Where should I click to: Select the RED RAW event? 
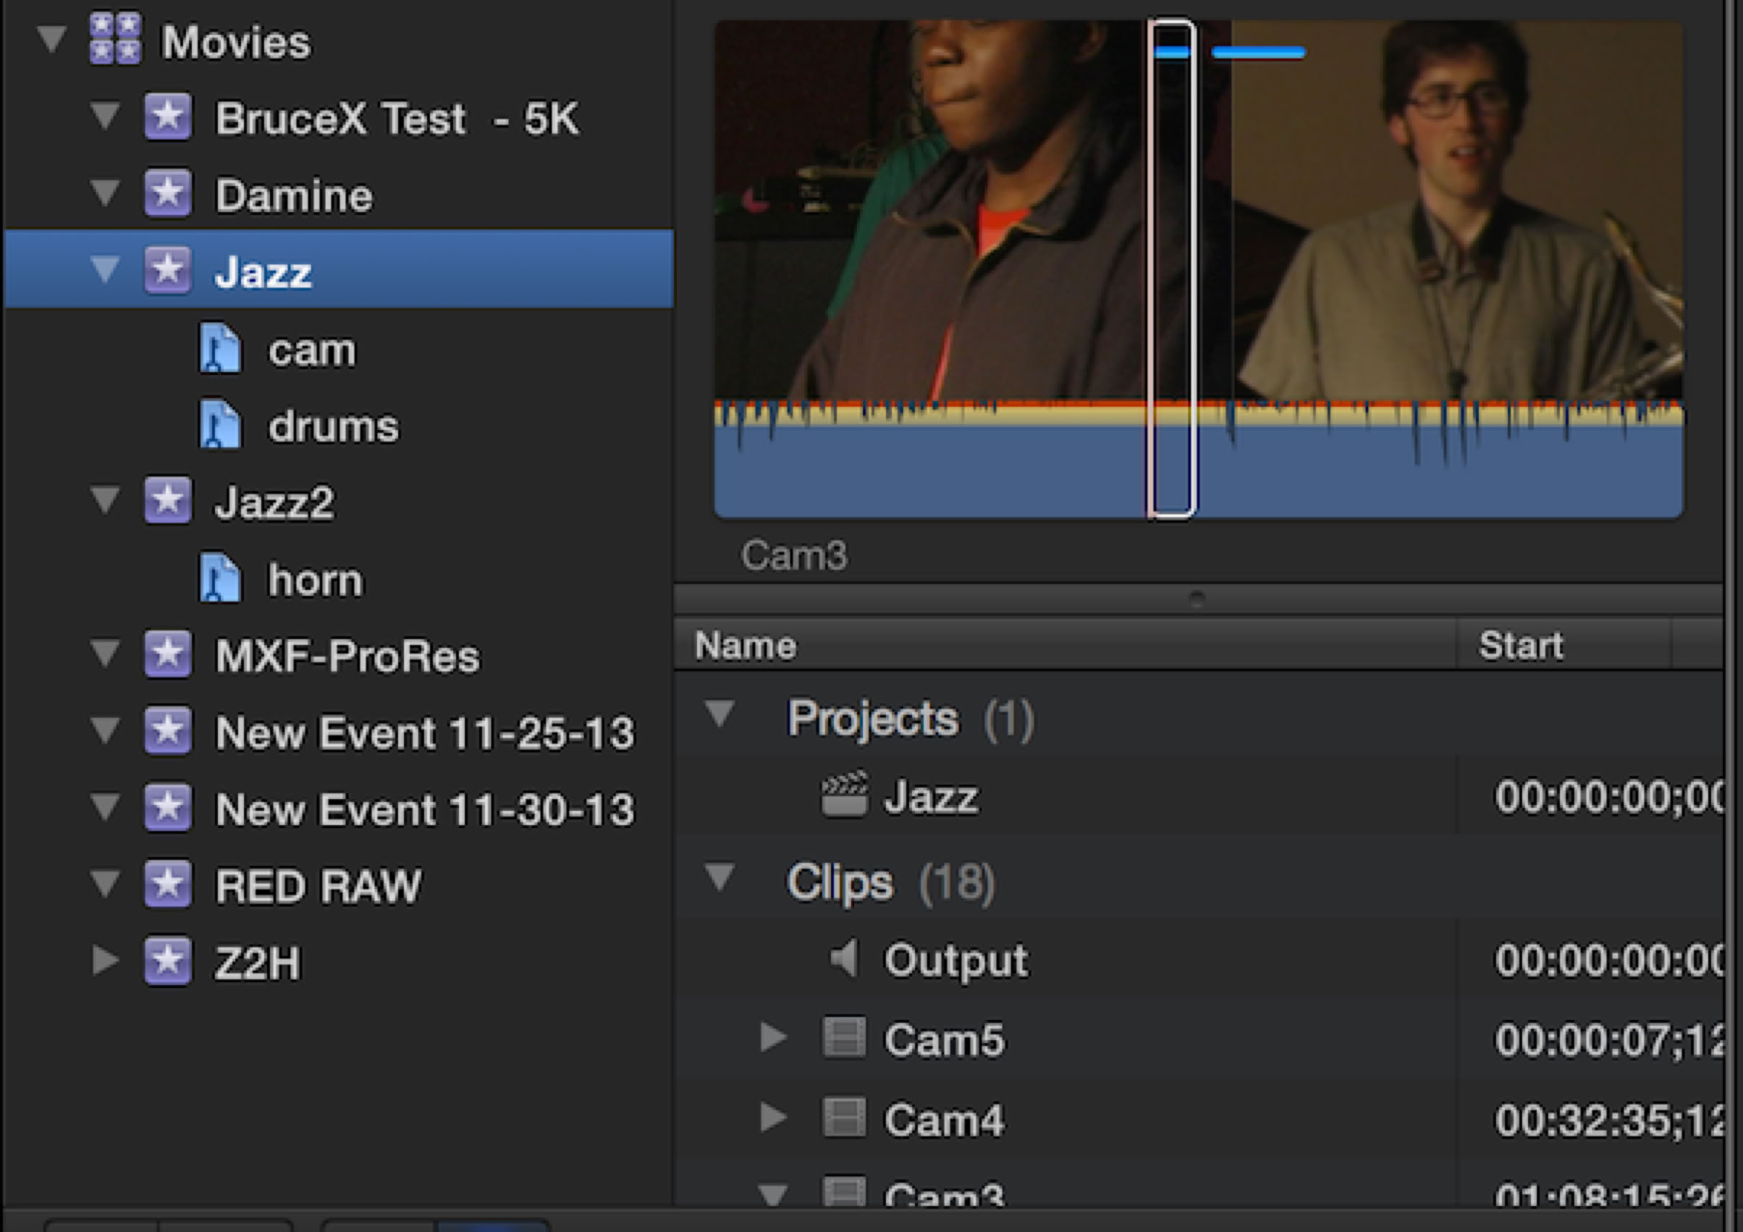[317, 885]
